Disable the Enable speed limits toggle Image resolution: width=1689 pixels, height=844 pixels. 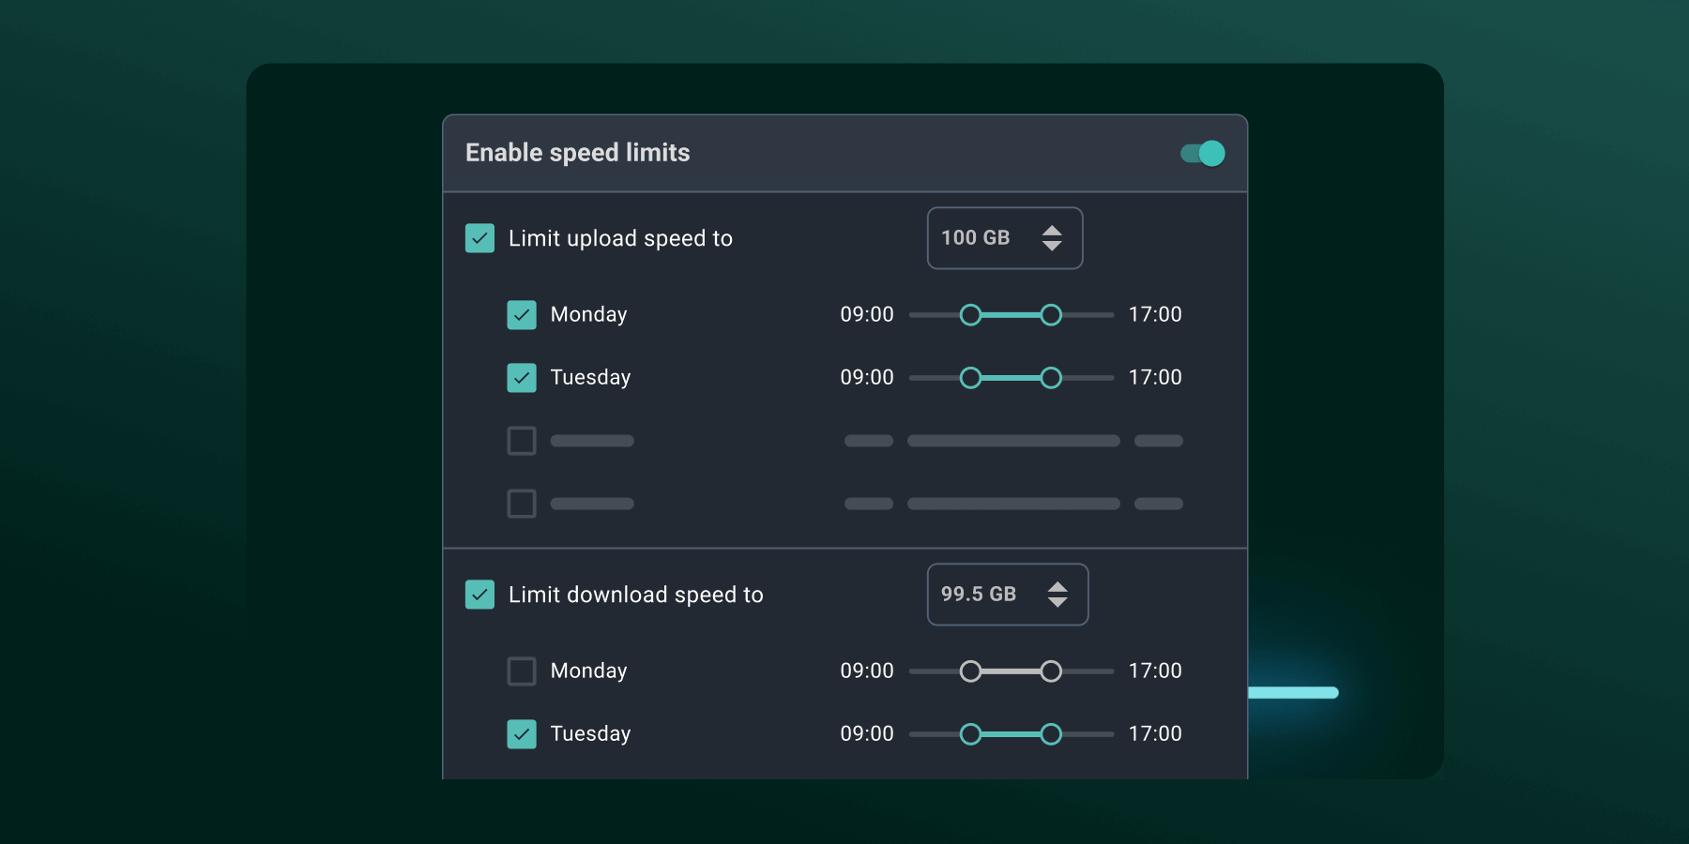click(x=1200, y=153)
